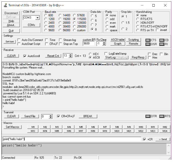
Task: Toggle the DTR line indicator
Action: point(148,116)
